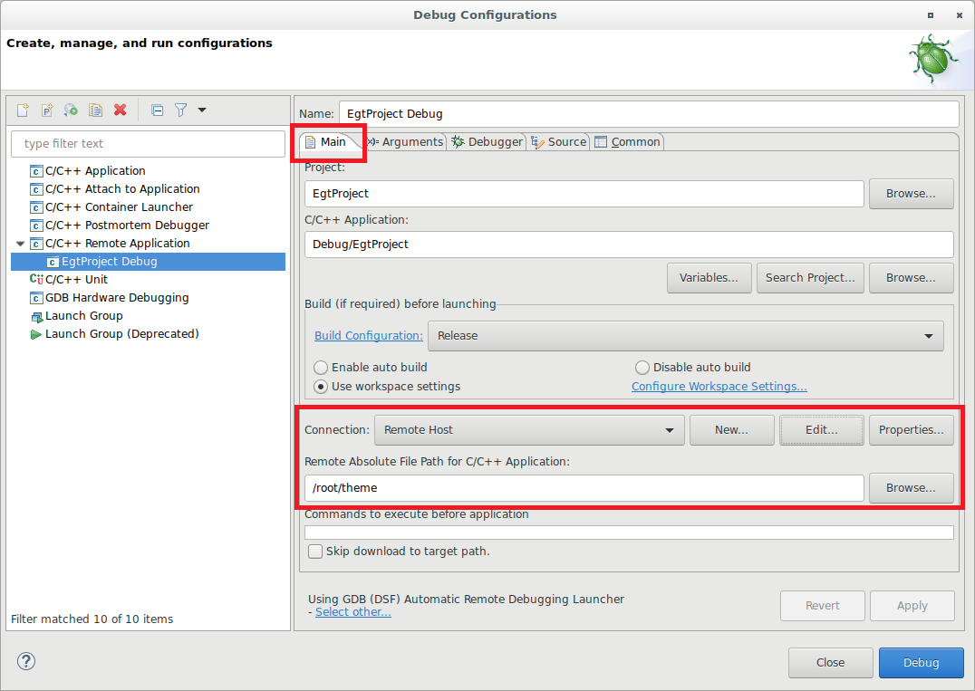Click the type filter text field
975x691 pixels.
tap(148, 143)
